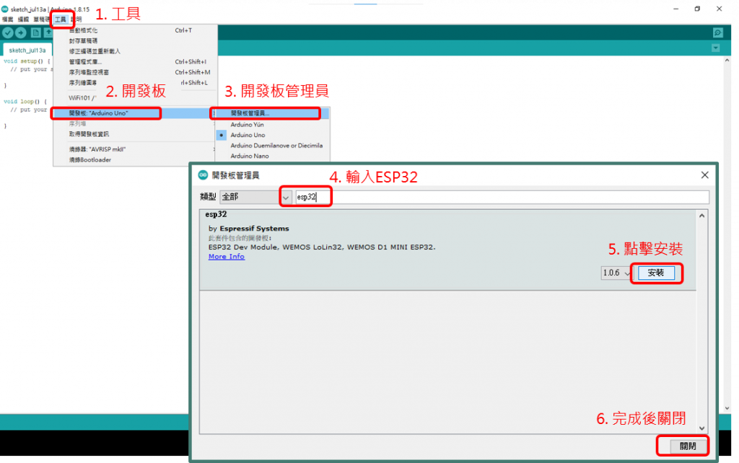Click the board list scrollbar down arrow
The width and height of the screenshot is (739, 463).
click(x=701, y=428)
